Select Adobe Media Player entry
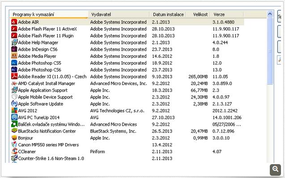Viewport: 285px width, 178px height. (37, 56)
